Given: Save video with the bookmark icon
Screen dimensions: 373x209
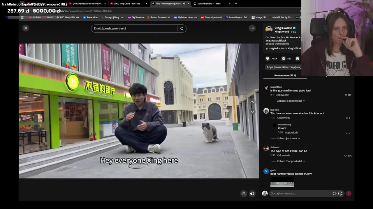Looking at the screenshot, I should coord(297,59).
